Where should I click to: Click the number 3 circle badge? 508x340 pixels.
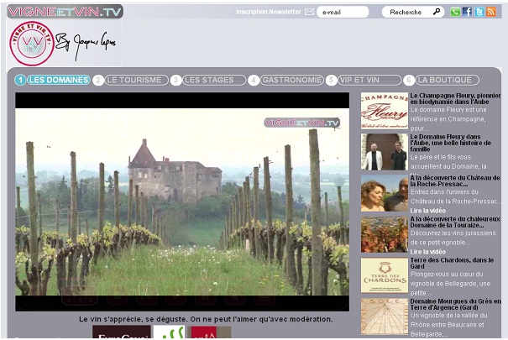[x=175, y=80]
